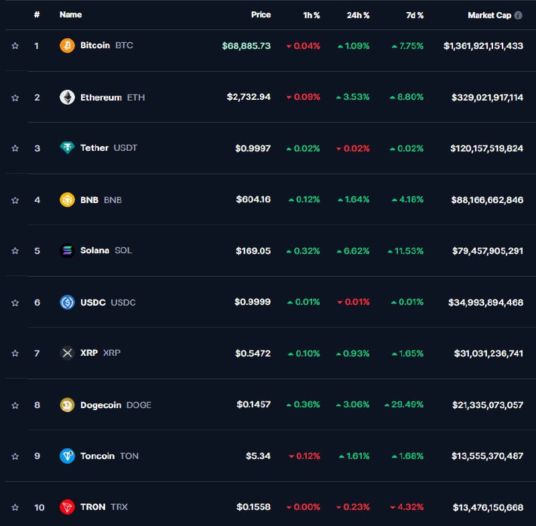Image resolution: width=536 pixels, height=526 pixels.
Task: Click the Tether coin logo
Action: pyautogui.click(x=67, y=147)
